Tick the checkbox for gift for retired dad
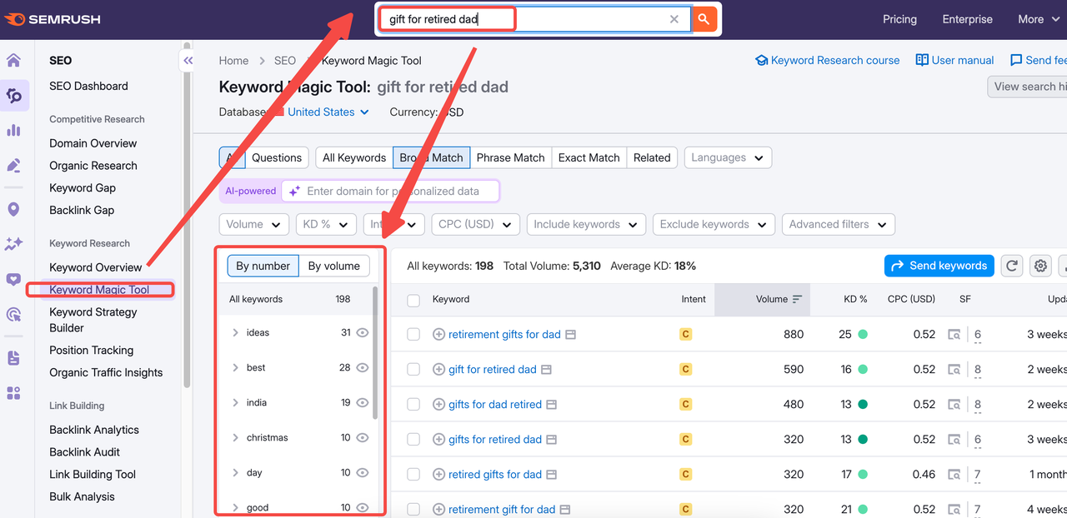Screen dimensions: 1067x518 (x=413, y=369)
